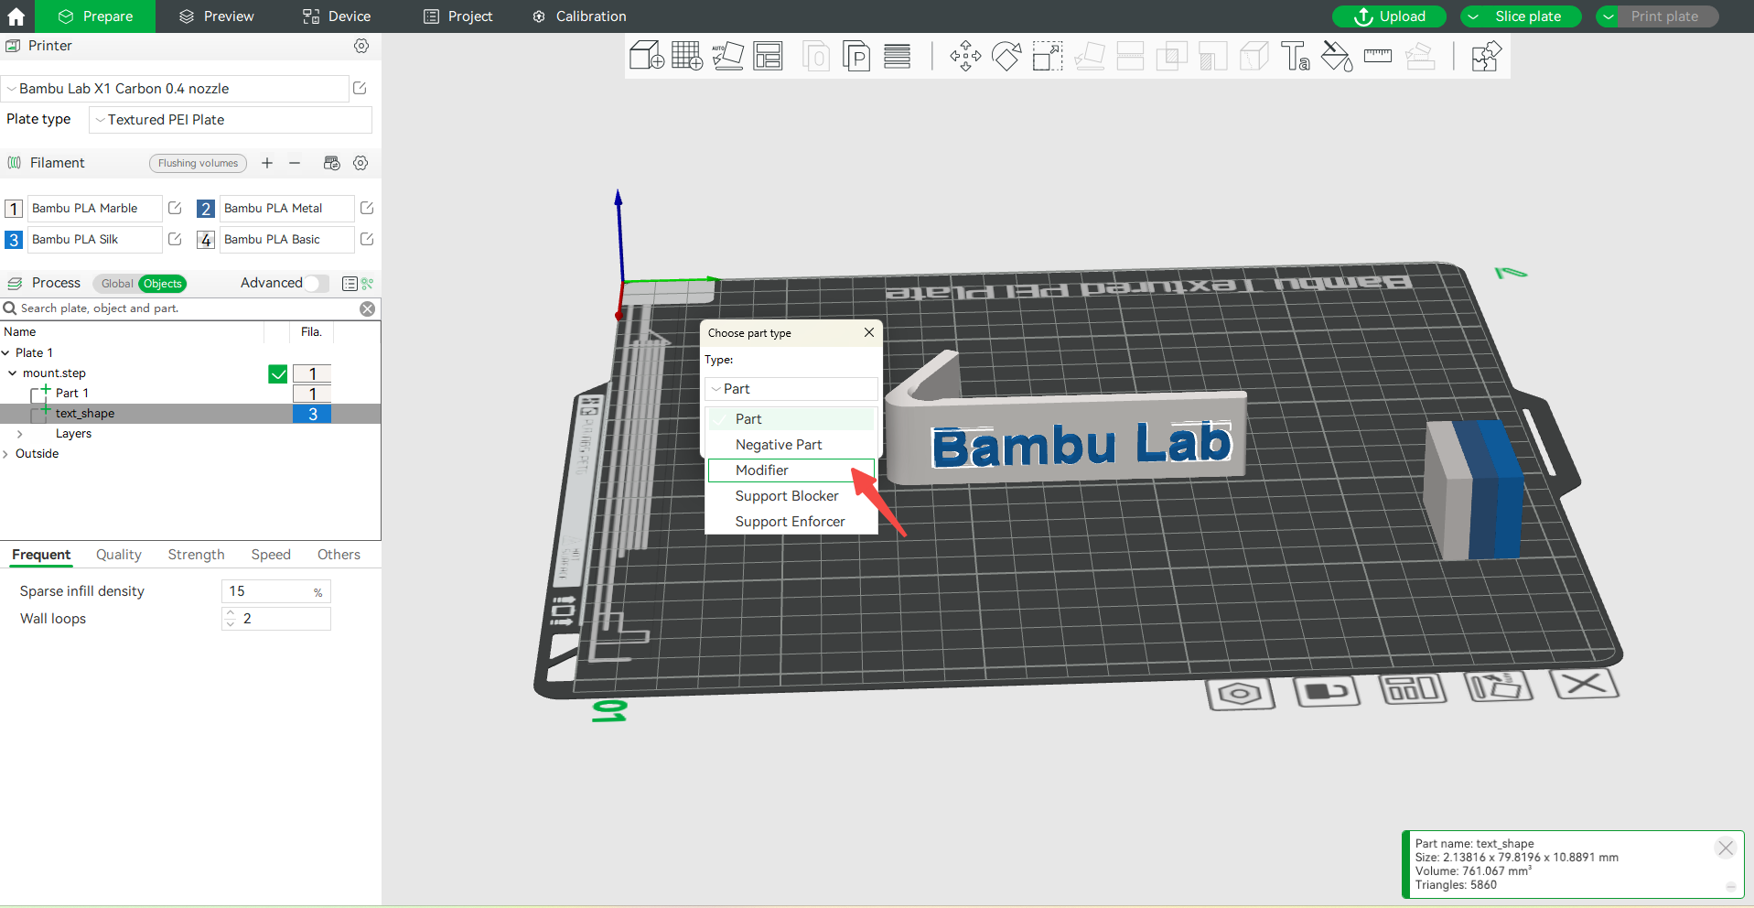Expand the Layers tree node
Screen dimensions: 1754x908
pos(19,434)
